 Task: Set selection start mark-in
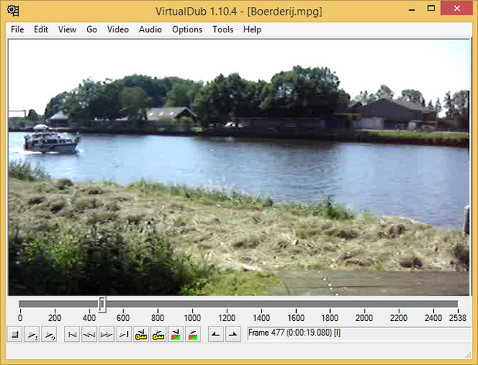point(216,334)
